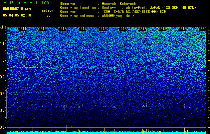Click the date stamp 05.04.05 02:10
210x134 pixels.
[x=17, y=15]
